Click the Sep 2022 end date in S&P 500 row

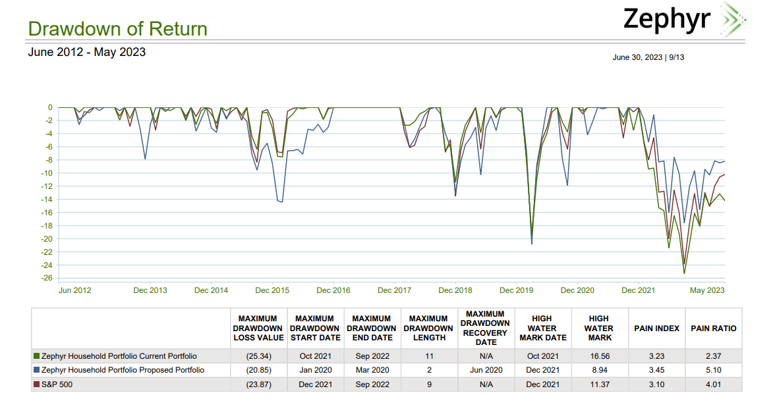[x=372, y=384]
